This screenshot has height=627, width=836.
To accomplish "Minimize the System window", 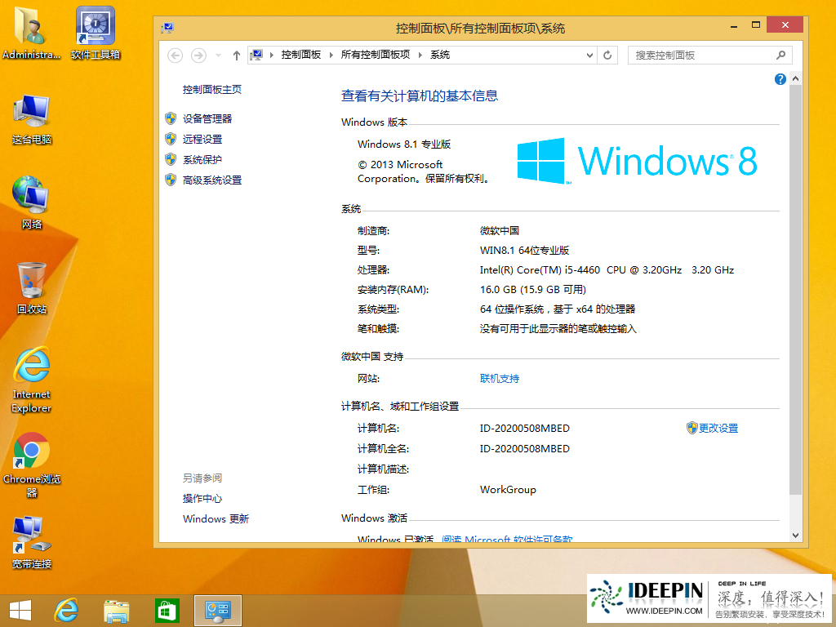I will [x=734, y=25].
